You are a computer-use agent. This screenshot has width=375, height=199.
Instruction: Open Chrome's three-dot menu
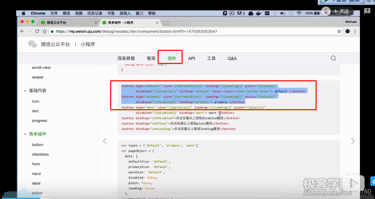(x=355, y=31)
